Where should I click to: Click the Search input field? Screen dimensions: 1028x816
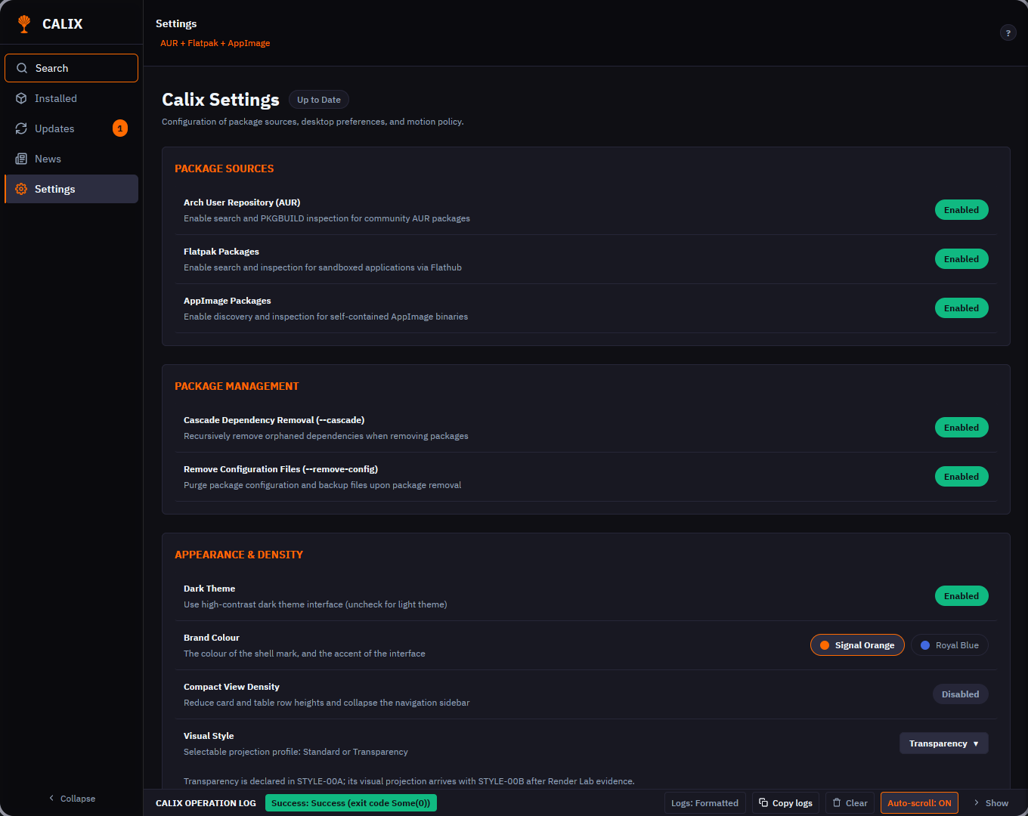(x=71, y=68)
